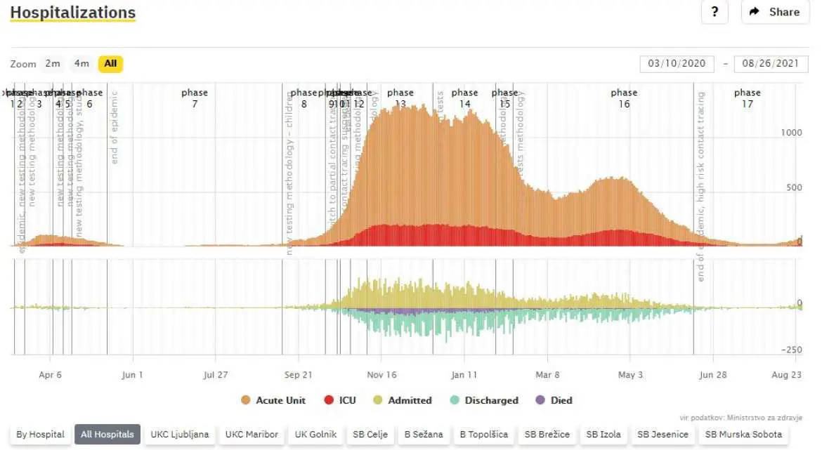Select the All Hospitals tab
The width and height of the screenshot is (822, 450).
tap(107, 435)
